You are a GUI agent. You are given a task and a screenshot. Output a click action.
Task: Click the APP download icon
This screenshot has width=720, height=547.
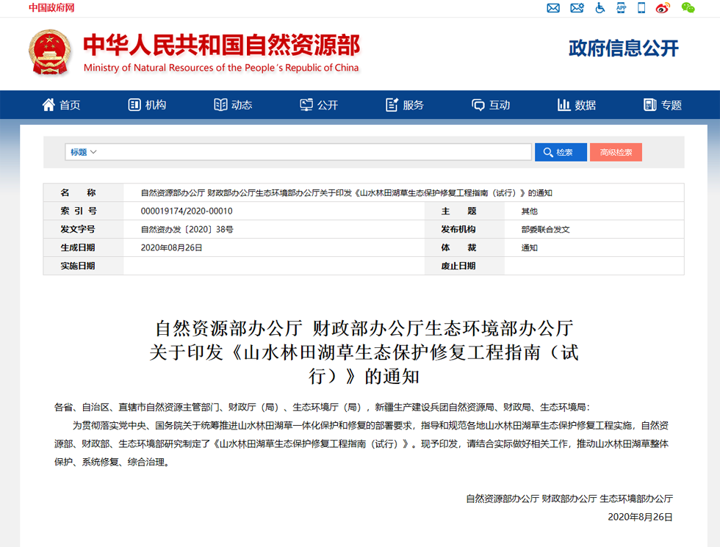[622, 8]
